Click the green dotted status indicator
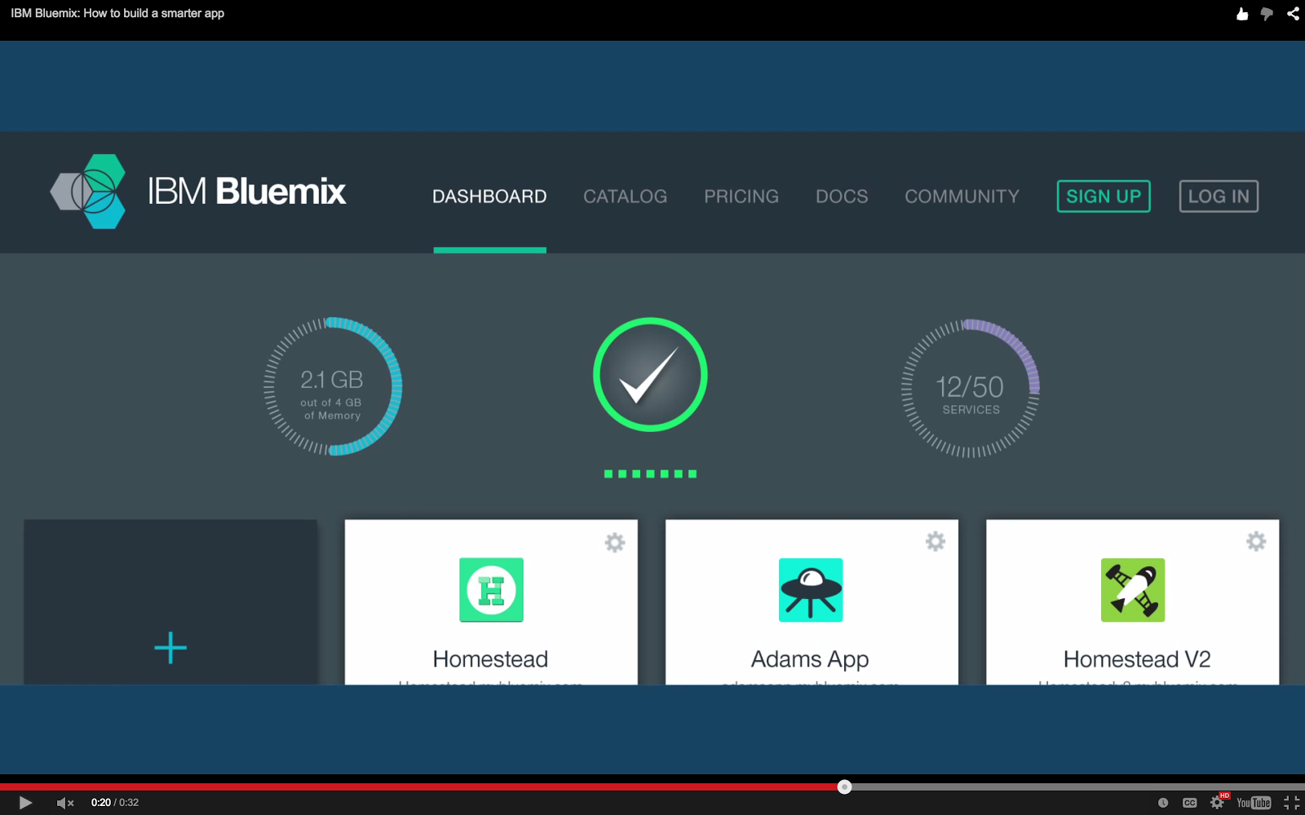This screenshot has width=1305, height=815. coord(650,474)
